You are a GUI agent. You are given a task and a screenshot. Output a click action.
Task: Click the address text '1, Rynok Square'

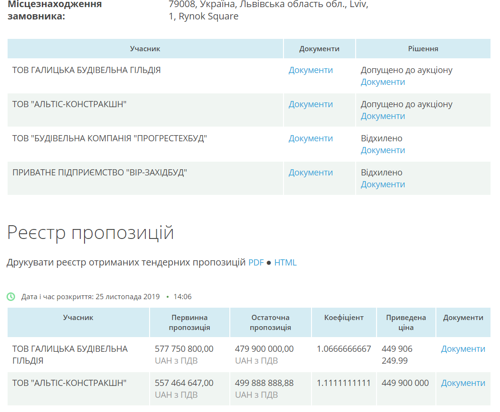coord(203,16)
